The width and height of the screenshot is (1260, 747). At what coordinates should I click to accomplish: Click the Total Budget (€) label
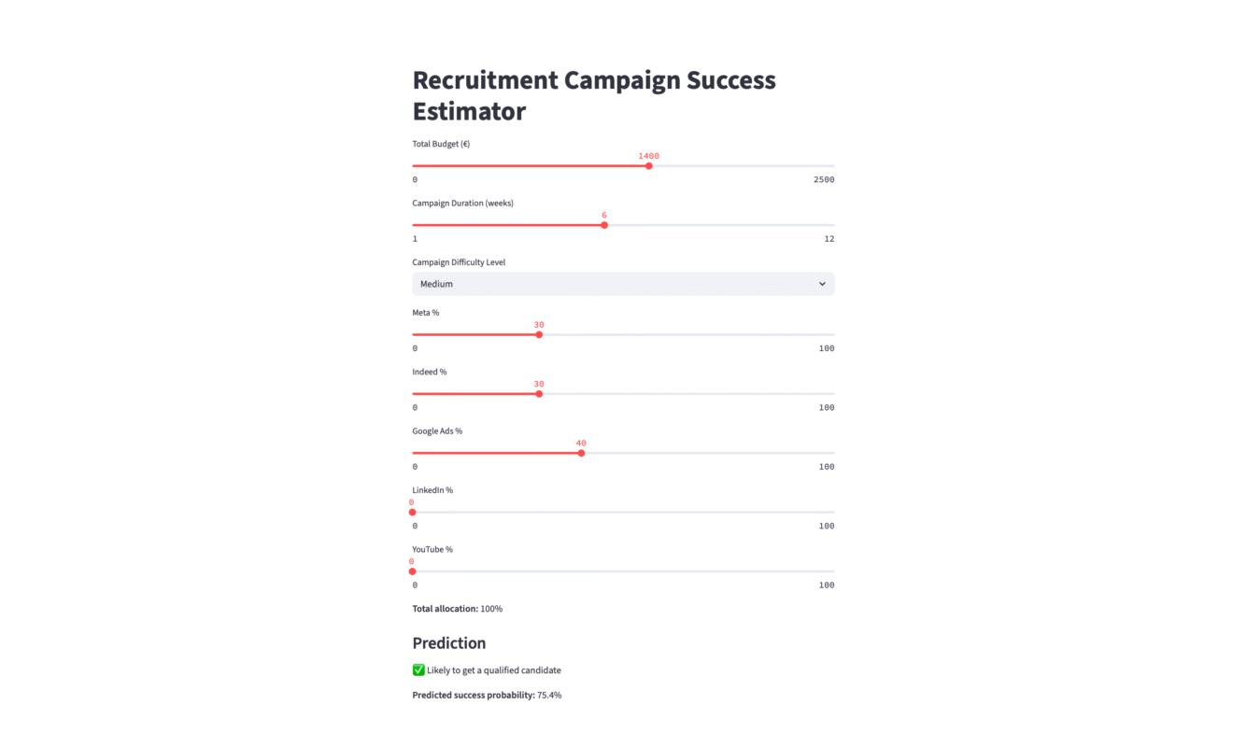pos(441,144)
